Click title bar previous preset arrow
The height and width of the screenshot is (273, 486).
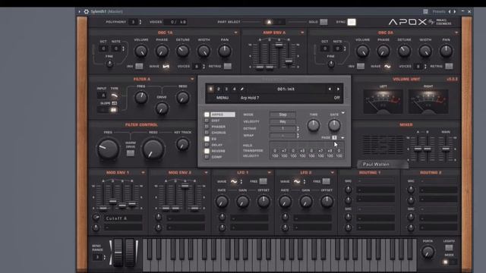pos(450,11)
